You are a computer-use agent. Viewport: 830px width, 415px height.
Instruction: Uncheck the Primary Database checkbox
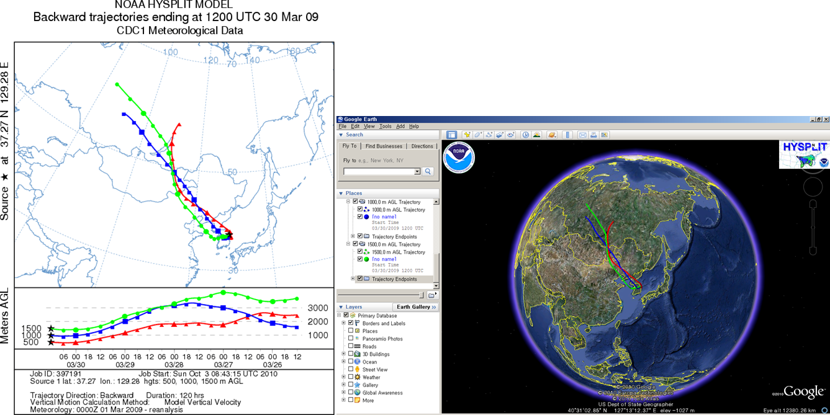(x=346, y=315)
